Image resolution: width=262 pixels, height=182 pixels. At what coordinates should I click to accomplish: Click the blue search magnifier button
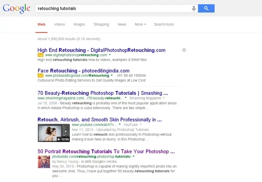(206, 8)
